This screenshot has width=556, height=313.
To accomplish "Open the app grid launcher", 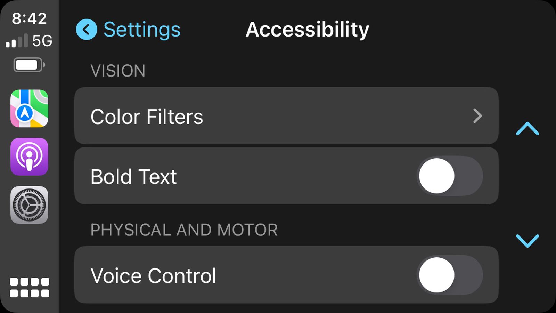I will (29, 287).
